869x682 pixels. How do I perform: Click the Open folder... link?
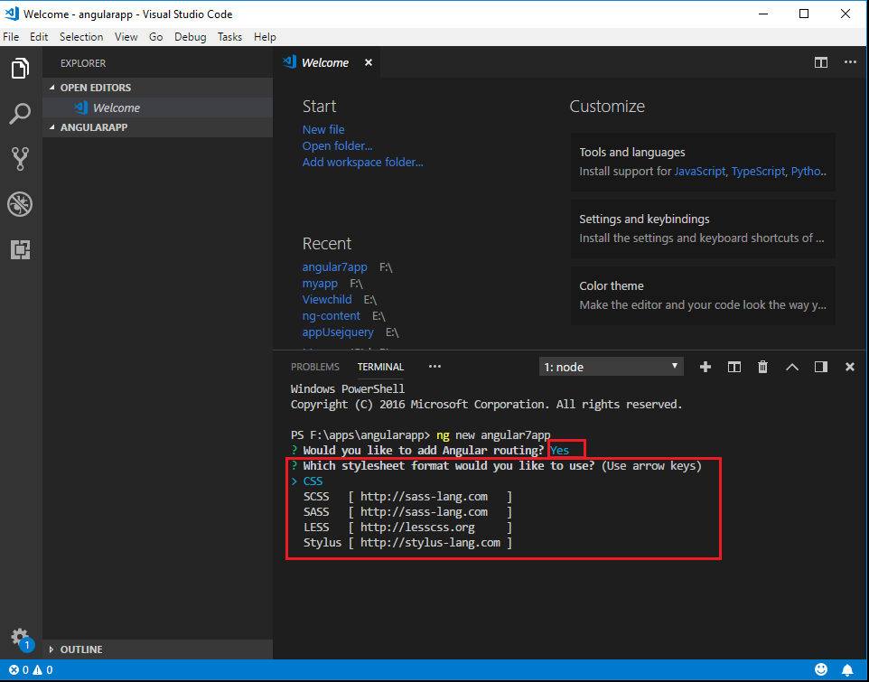click(x=337, y=145)
